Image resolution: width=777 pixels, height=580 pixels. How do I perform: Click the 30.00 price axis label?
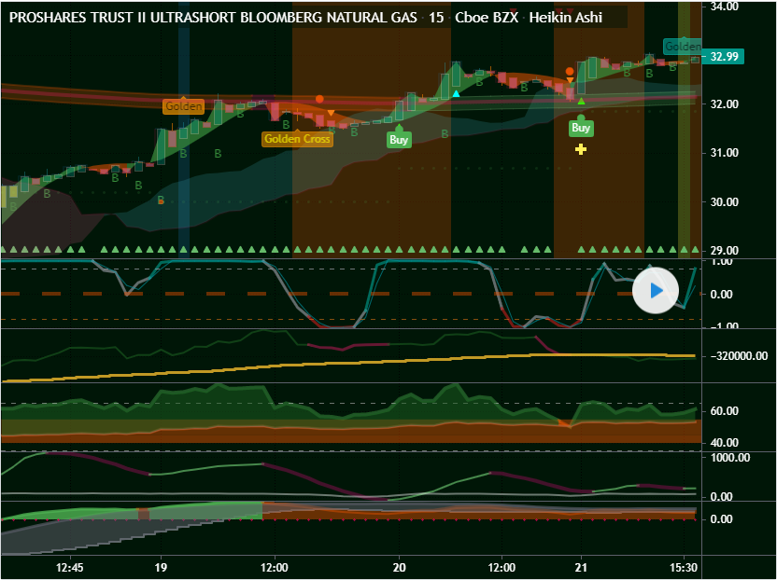724,202
